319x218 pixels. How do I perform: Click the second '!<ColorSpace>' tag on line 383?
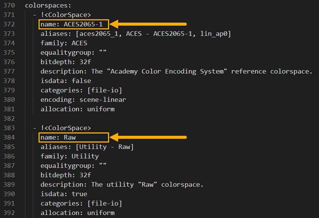(66, 128)
